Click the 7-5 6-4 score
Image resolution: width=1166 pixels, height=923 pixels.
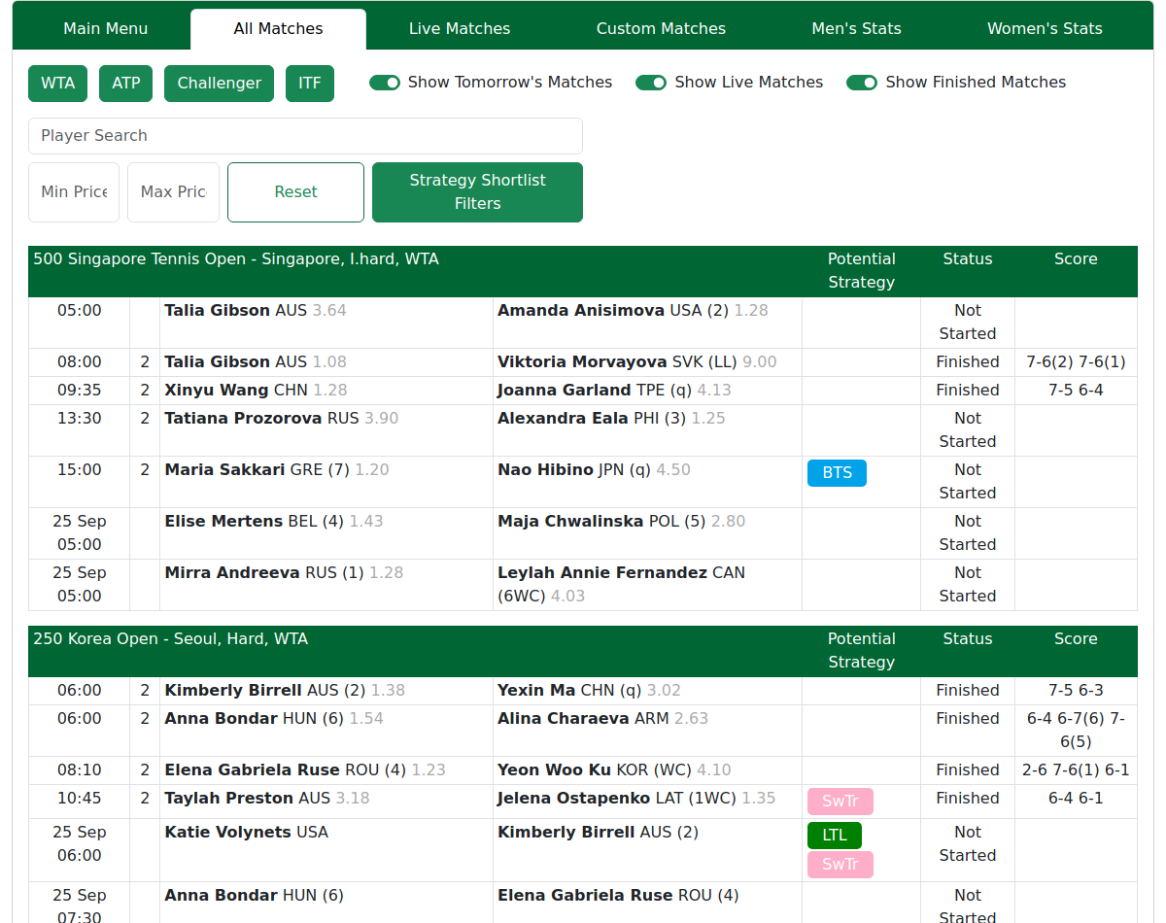(1076, 391)
